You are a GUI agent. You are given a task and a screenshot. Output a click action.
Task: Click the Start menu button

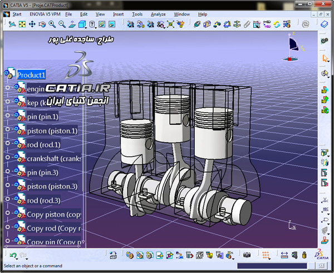[x=17, y=14]
